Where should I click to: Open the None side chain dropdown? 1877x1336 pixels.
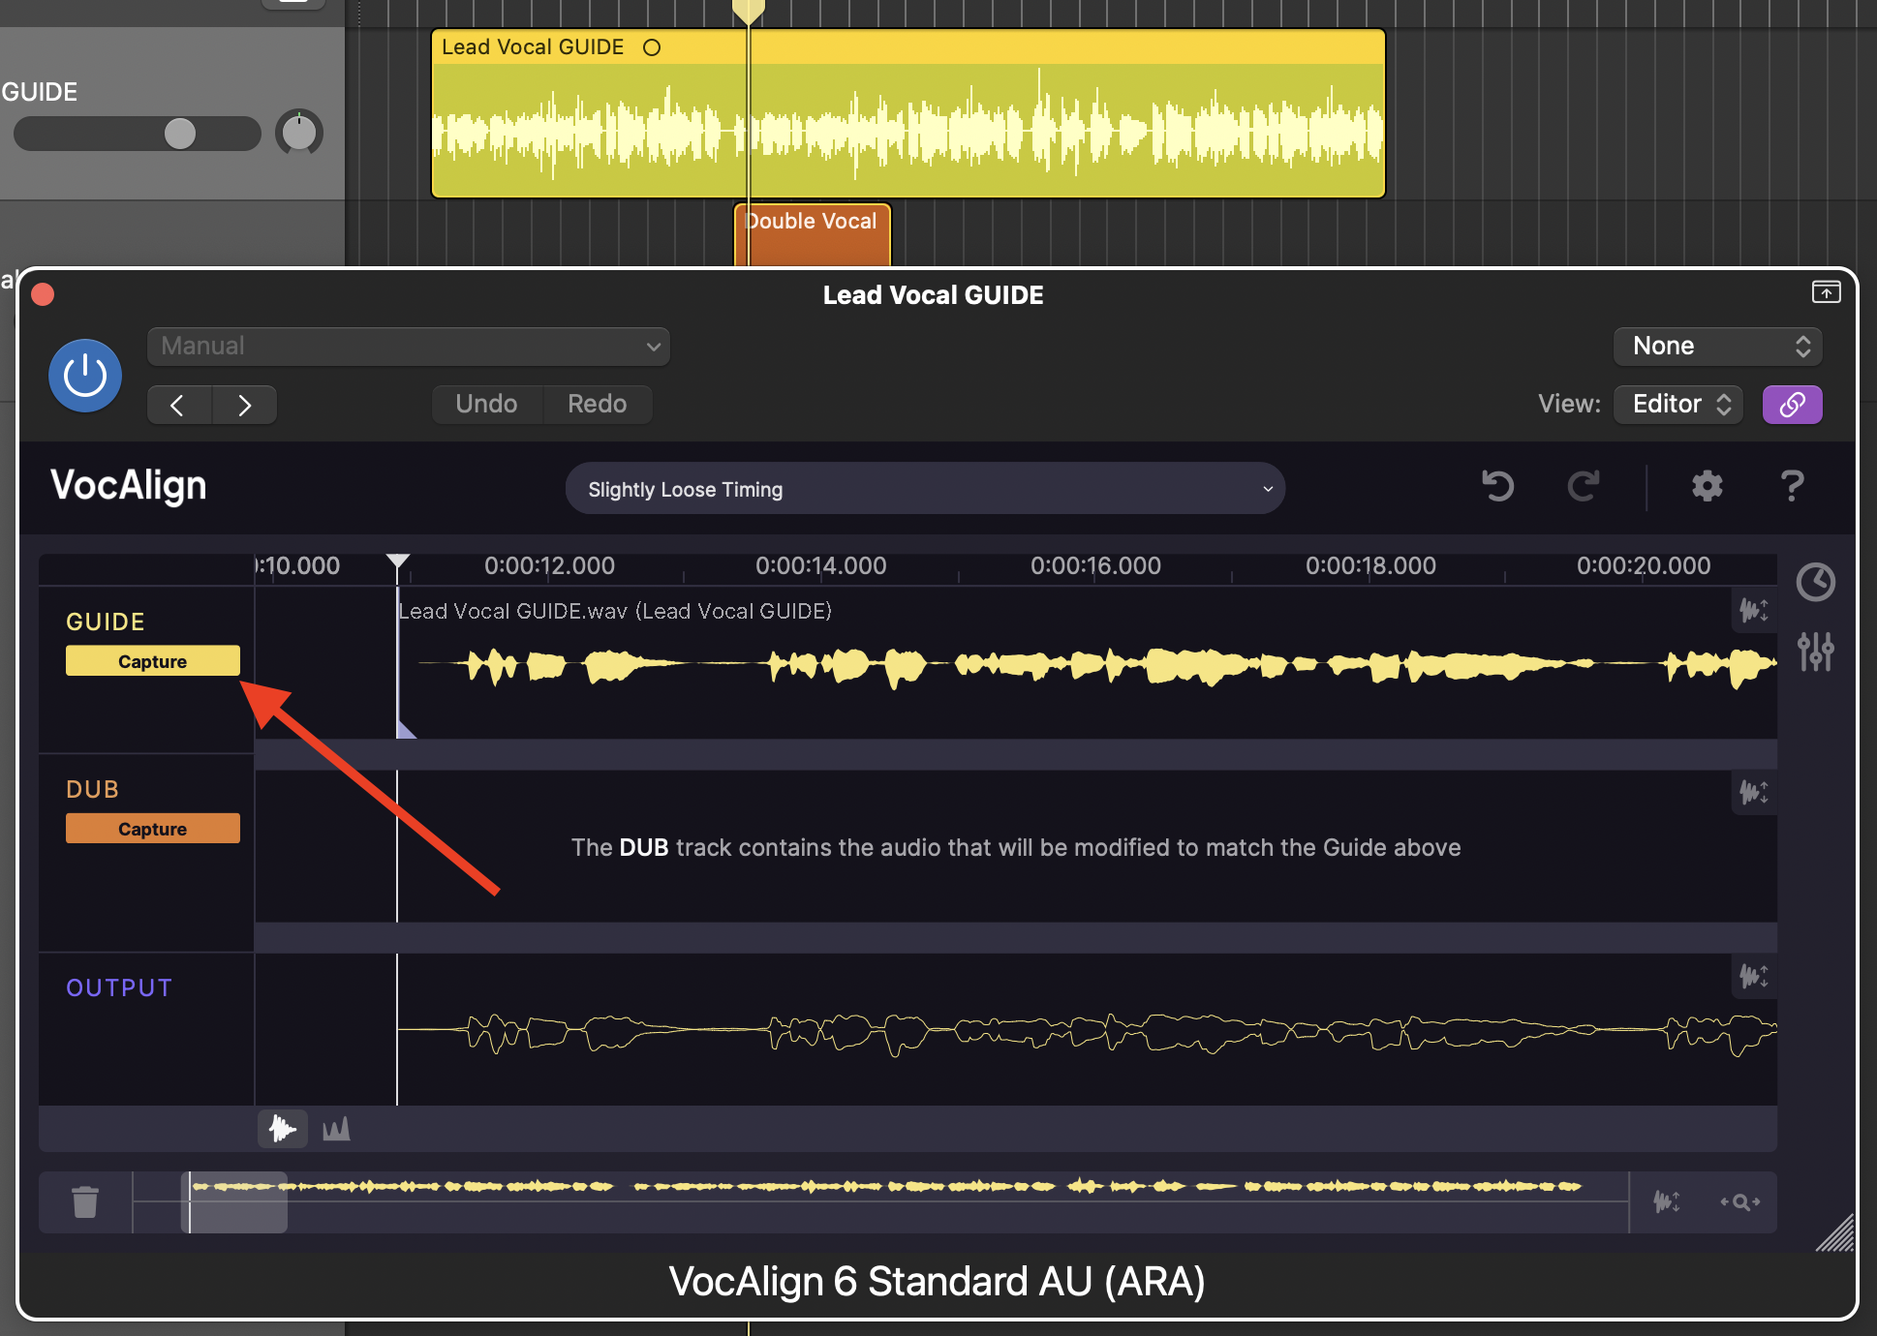click(1717, 347)
